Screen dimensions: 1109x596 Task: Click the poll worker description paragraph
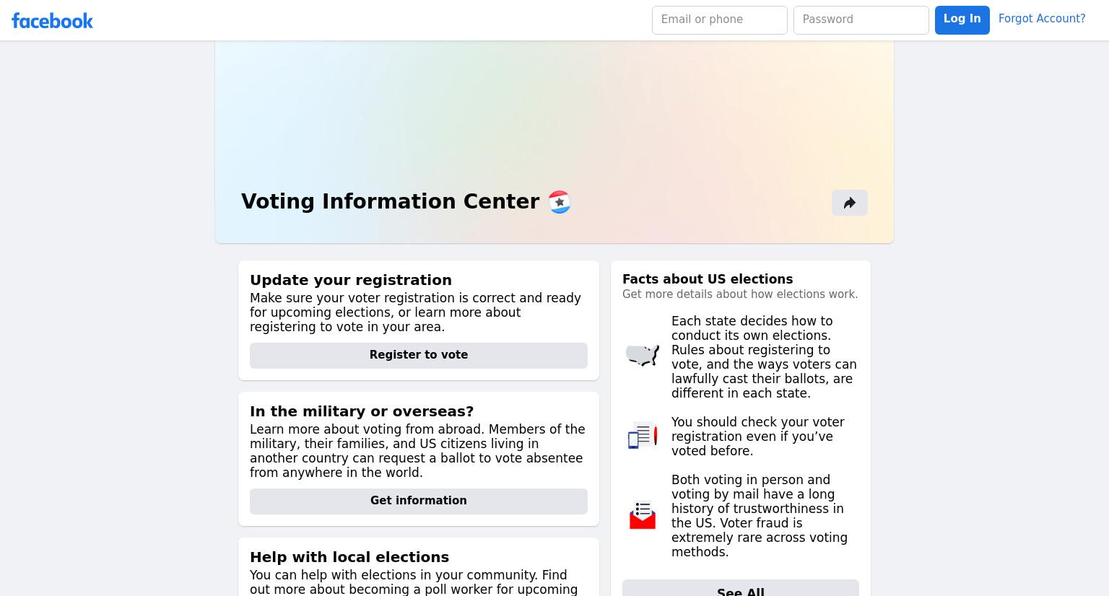tap(414, 582)
